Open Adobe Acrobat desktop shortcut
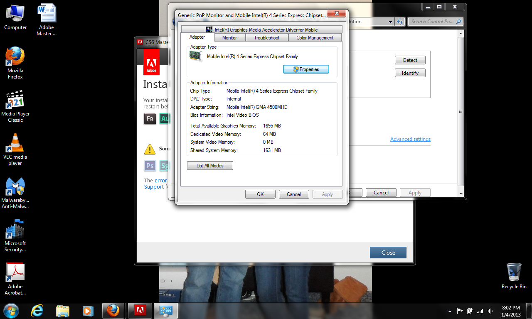Screen dimensions: 532x319 point(15,279)
